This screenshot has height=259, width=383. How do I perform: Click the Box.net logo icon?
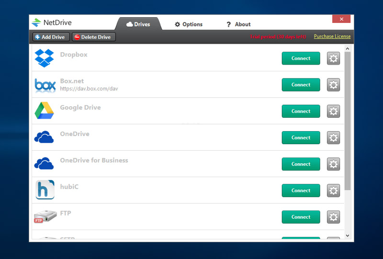click(45, 85)
